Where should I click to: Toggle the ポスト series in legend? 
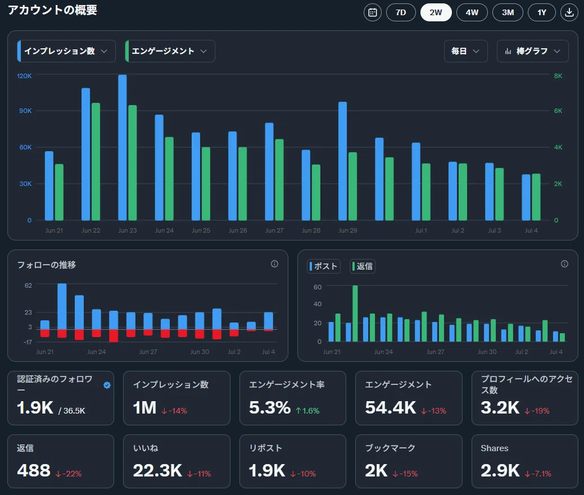[324, 266]
